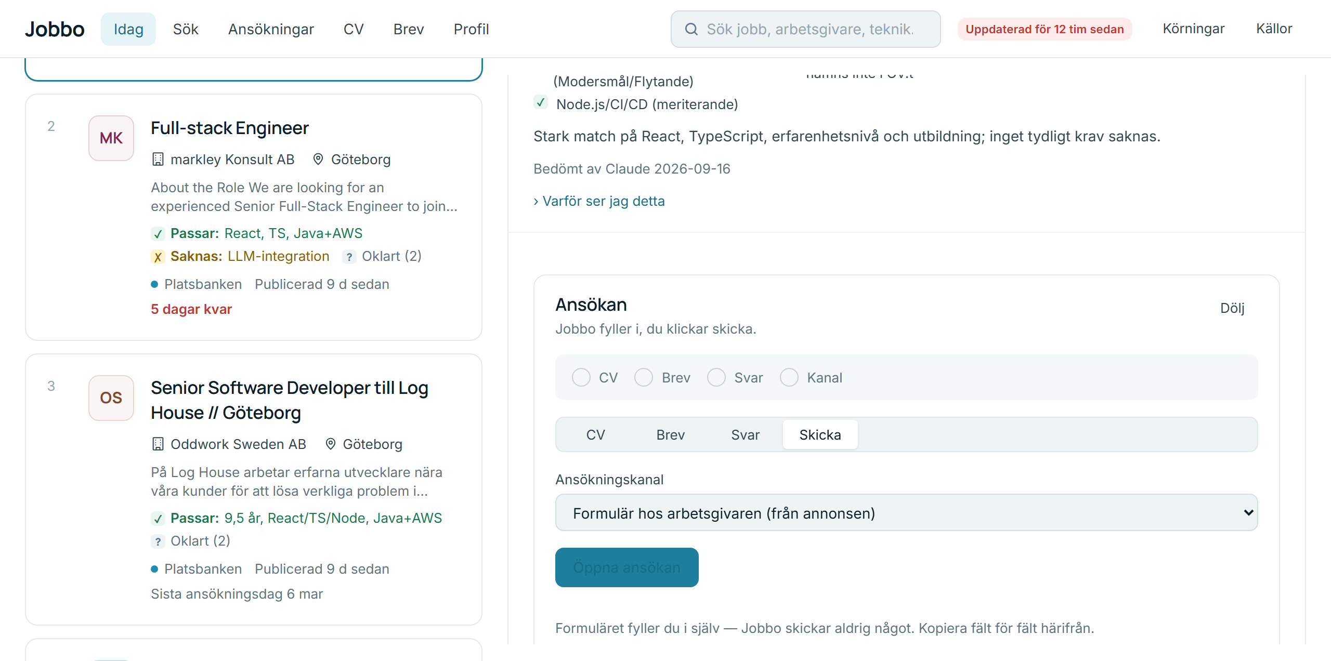Click the Uppdaterad för 12 tim sedan badge

(1045, 29)
